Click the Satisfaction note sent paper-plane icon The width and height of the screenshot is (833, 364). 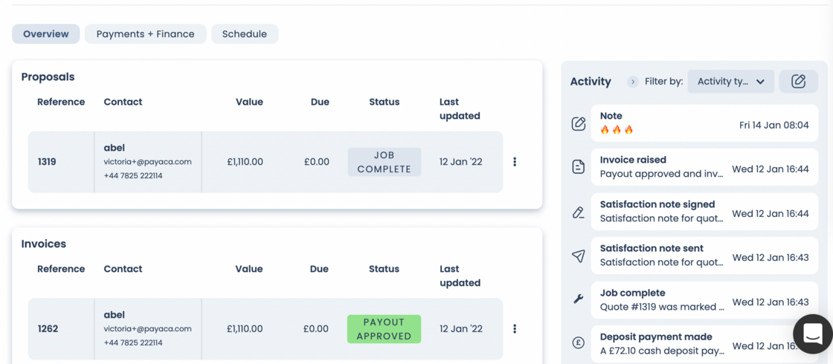(579, 256)
